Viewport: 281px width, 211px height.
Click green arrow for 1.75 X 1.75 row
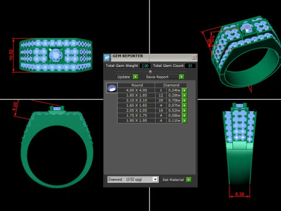[184, 115]
